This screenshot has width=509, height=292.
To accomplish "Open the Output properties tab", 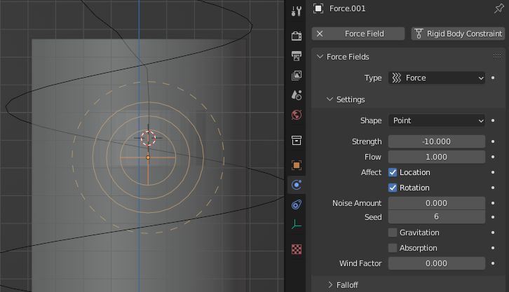I will click(297, 56).
